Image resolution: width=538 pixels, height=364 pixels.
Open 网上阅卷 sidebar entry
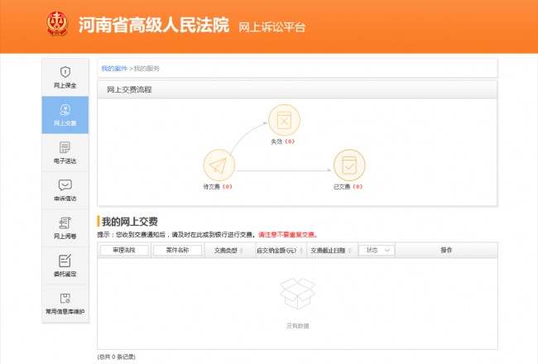(x=65, y=227)
